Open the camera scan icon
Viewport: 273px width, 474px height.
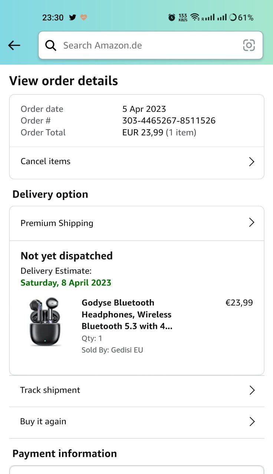click(249, 46)
